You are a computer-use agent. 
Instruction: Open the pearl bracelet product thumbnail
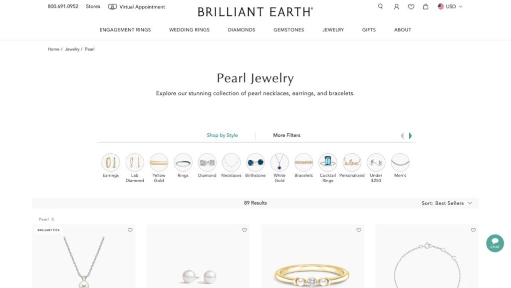tap(427, 257)
